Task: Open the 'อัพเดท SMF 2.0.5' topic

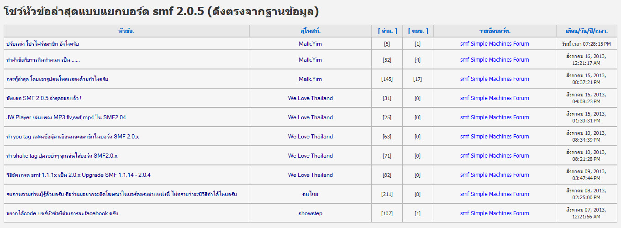Action: pos(44,98)
